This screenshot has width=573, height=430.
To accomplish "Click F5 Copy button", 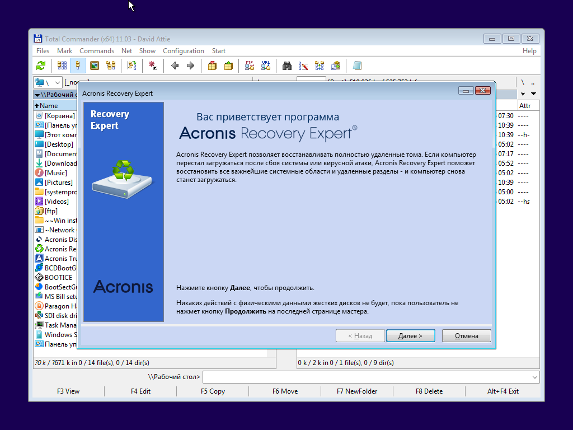I will (x=213, y=391).
